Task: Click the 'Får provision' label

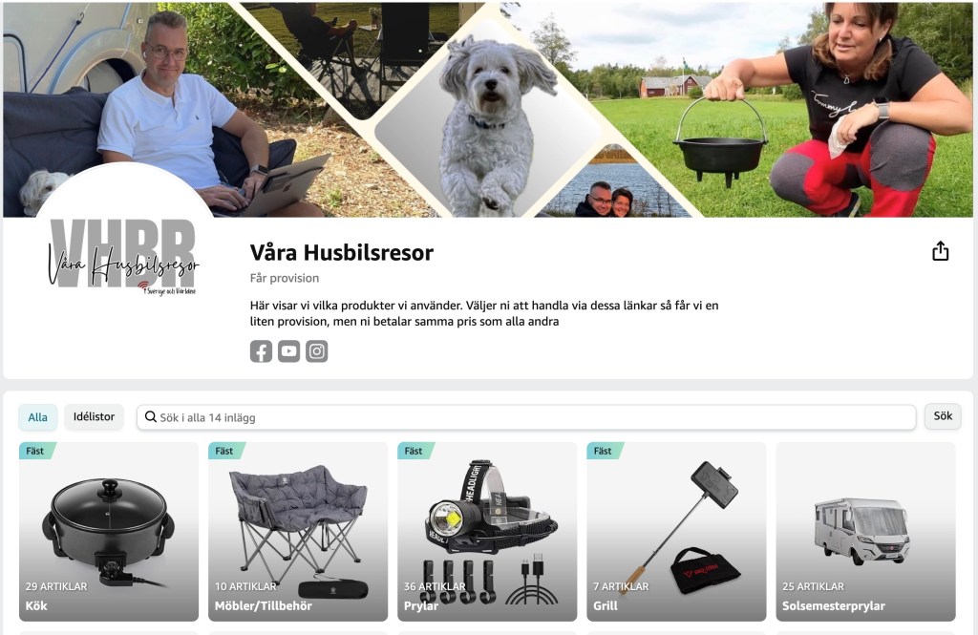Action: tap(285, 278)
